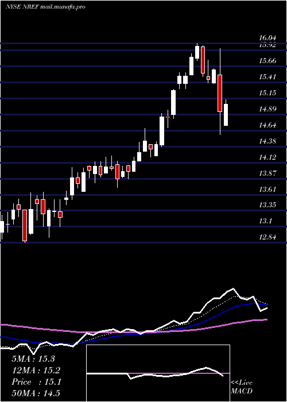Click the red candle just after the chart peak
Viewport: 287px width, 402px height.
pos(203,60)
